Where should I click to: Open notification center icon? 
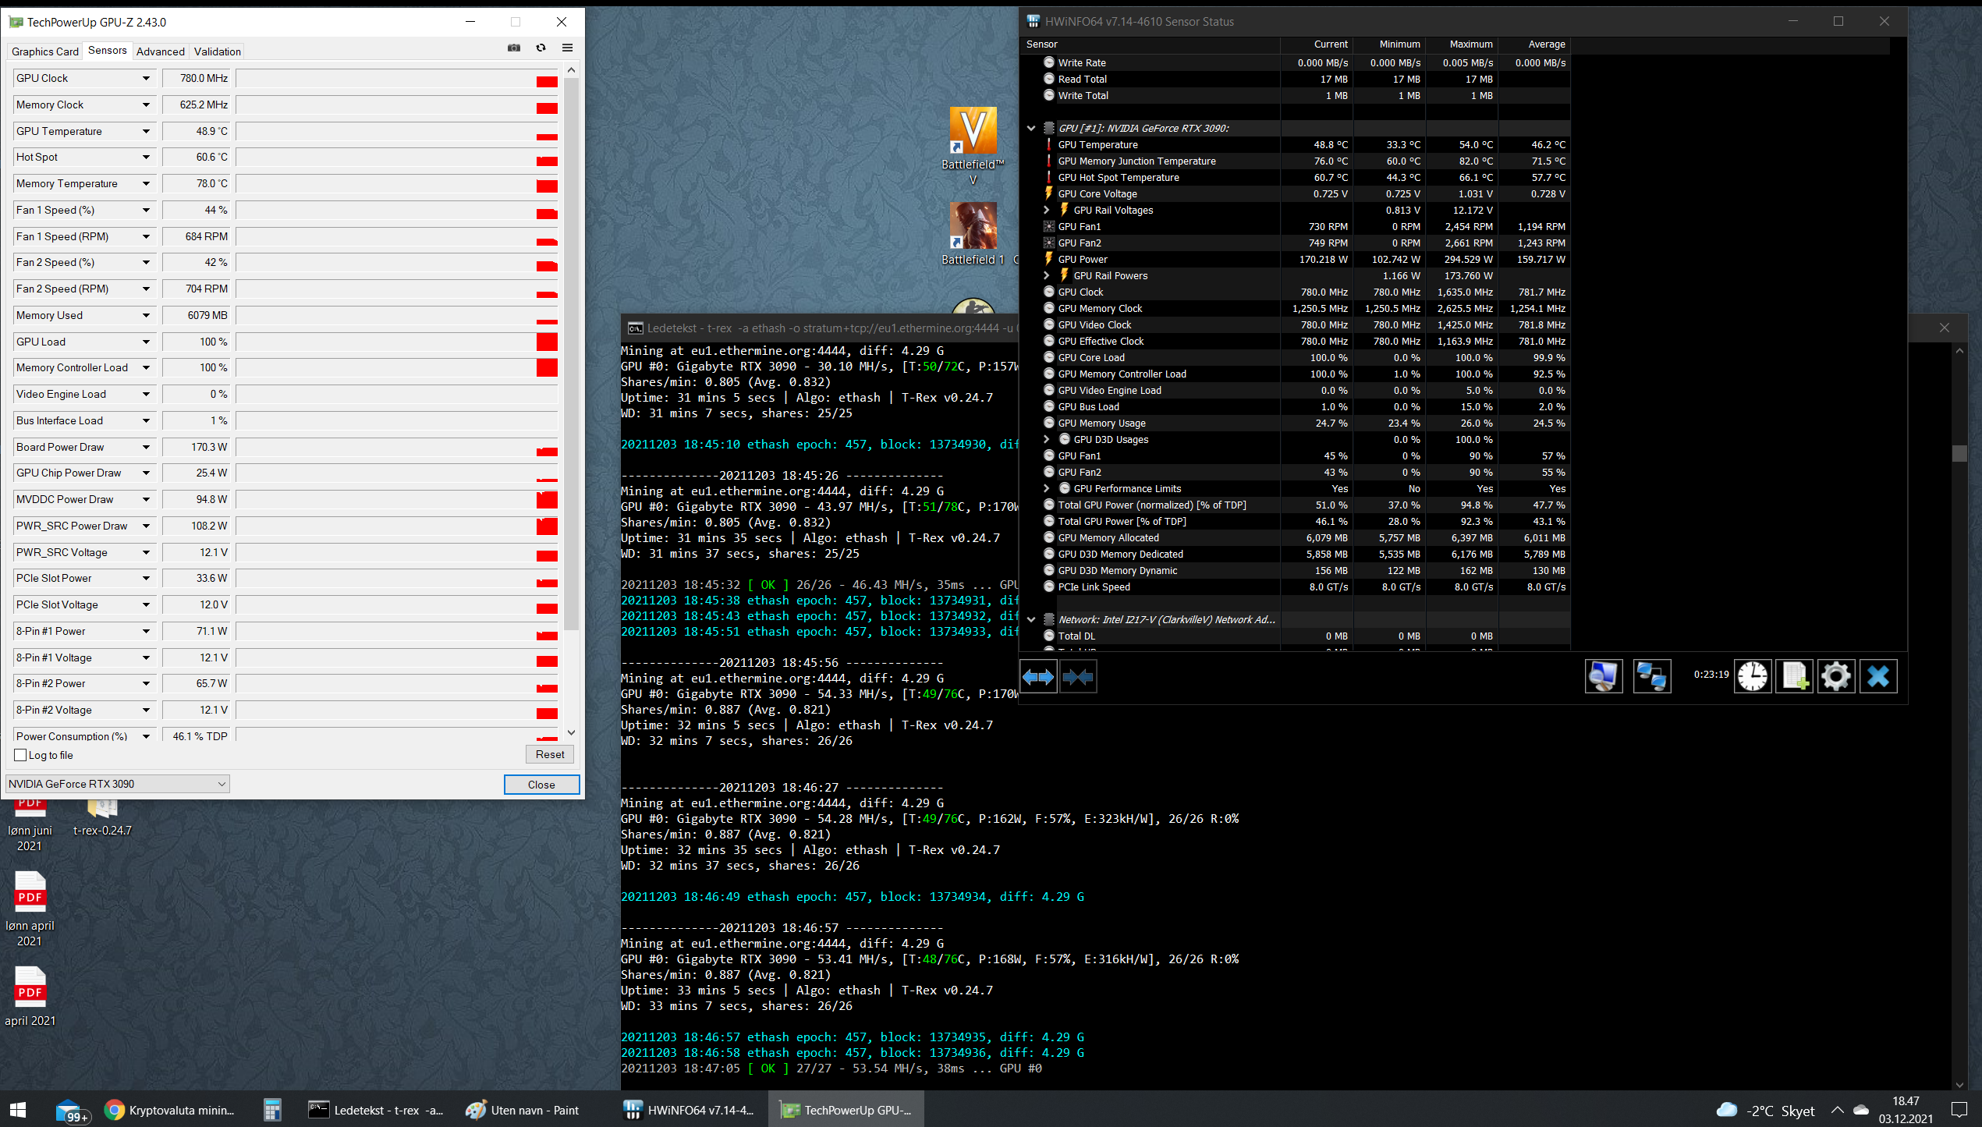pyautogui.click(x=1959, y=1110)
